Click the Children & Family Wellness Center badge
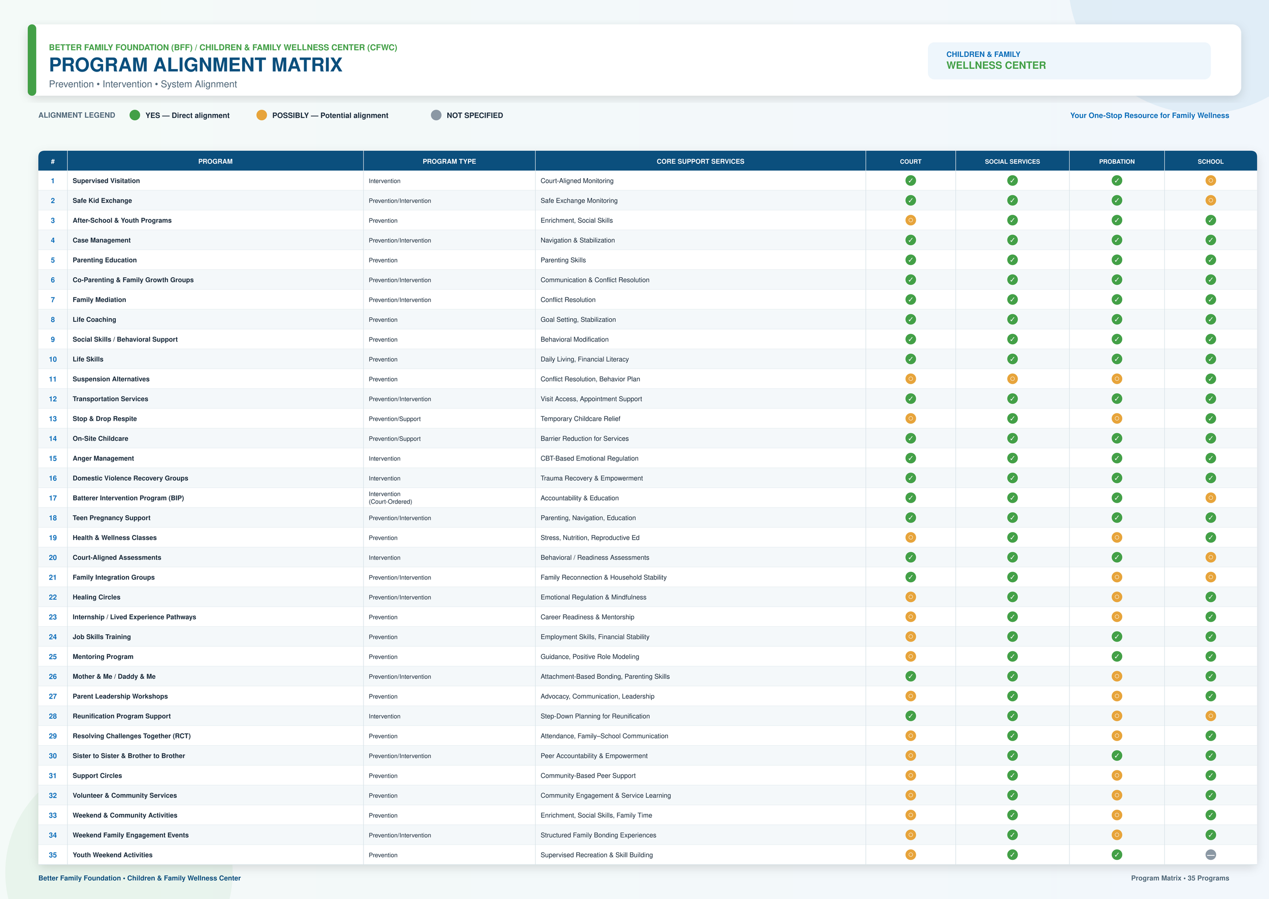The height and width of the screenshot is (899, 1269). pyautogui.click(x=1068, y=60)
